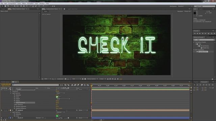Step back one frame in Preview

click(x=197, y=34)
